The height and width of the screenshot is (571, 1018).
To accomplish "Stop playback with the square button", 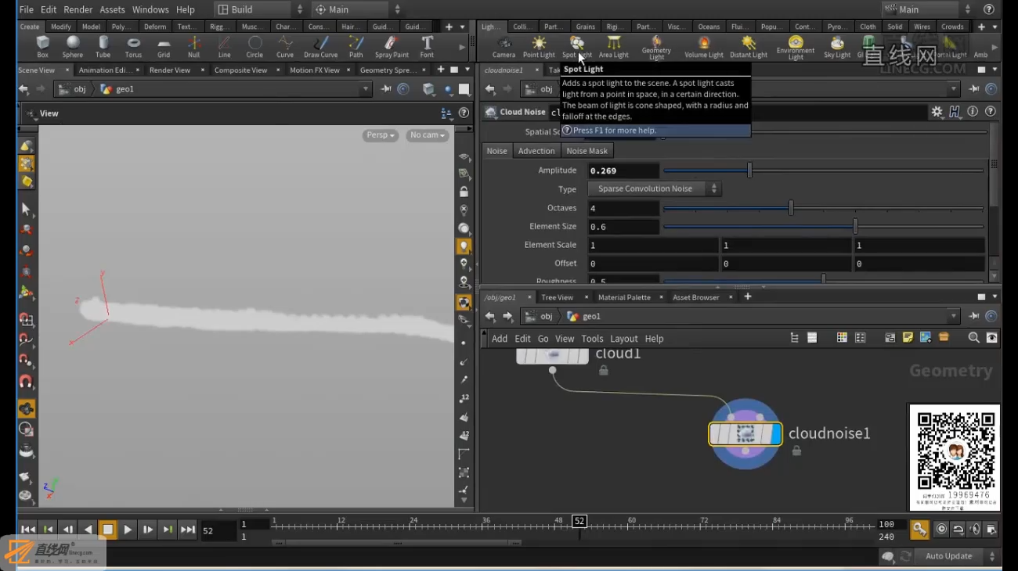I will (107, 530).
